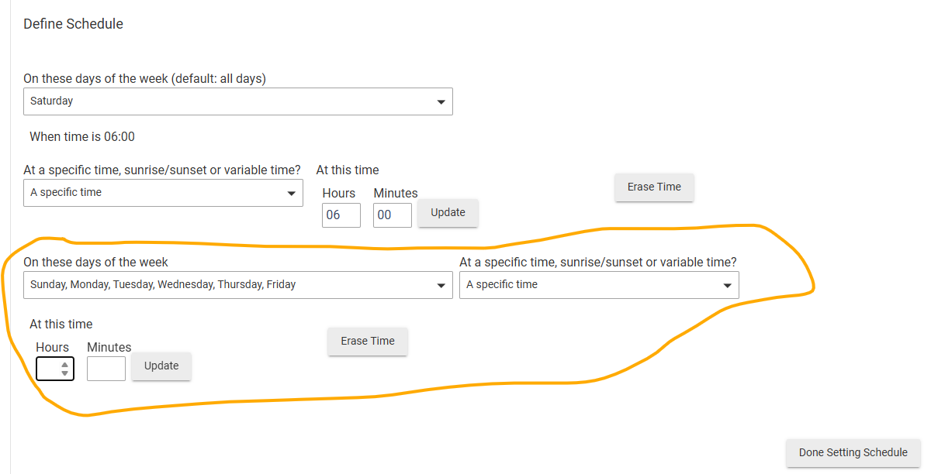This screenshot has width=931, height=474.
Task: Click the Hours field containing 06
Action: [x=341, y=215]
